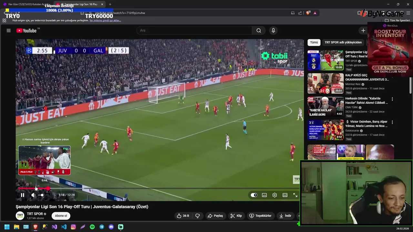This screenshot has width=413, height=232.
Task: Select the Tümü filter chip
Action: pos(314,43)
